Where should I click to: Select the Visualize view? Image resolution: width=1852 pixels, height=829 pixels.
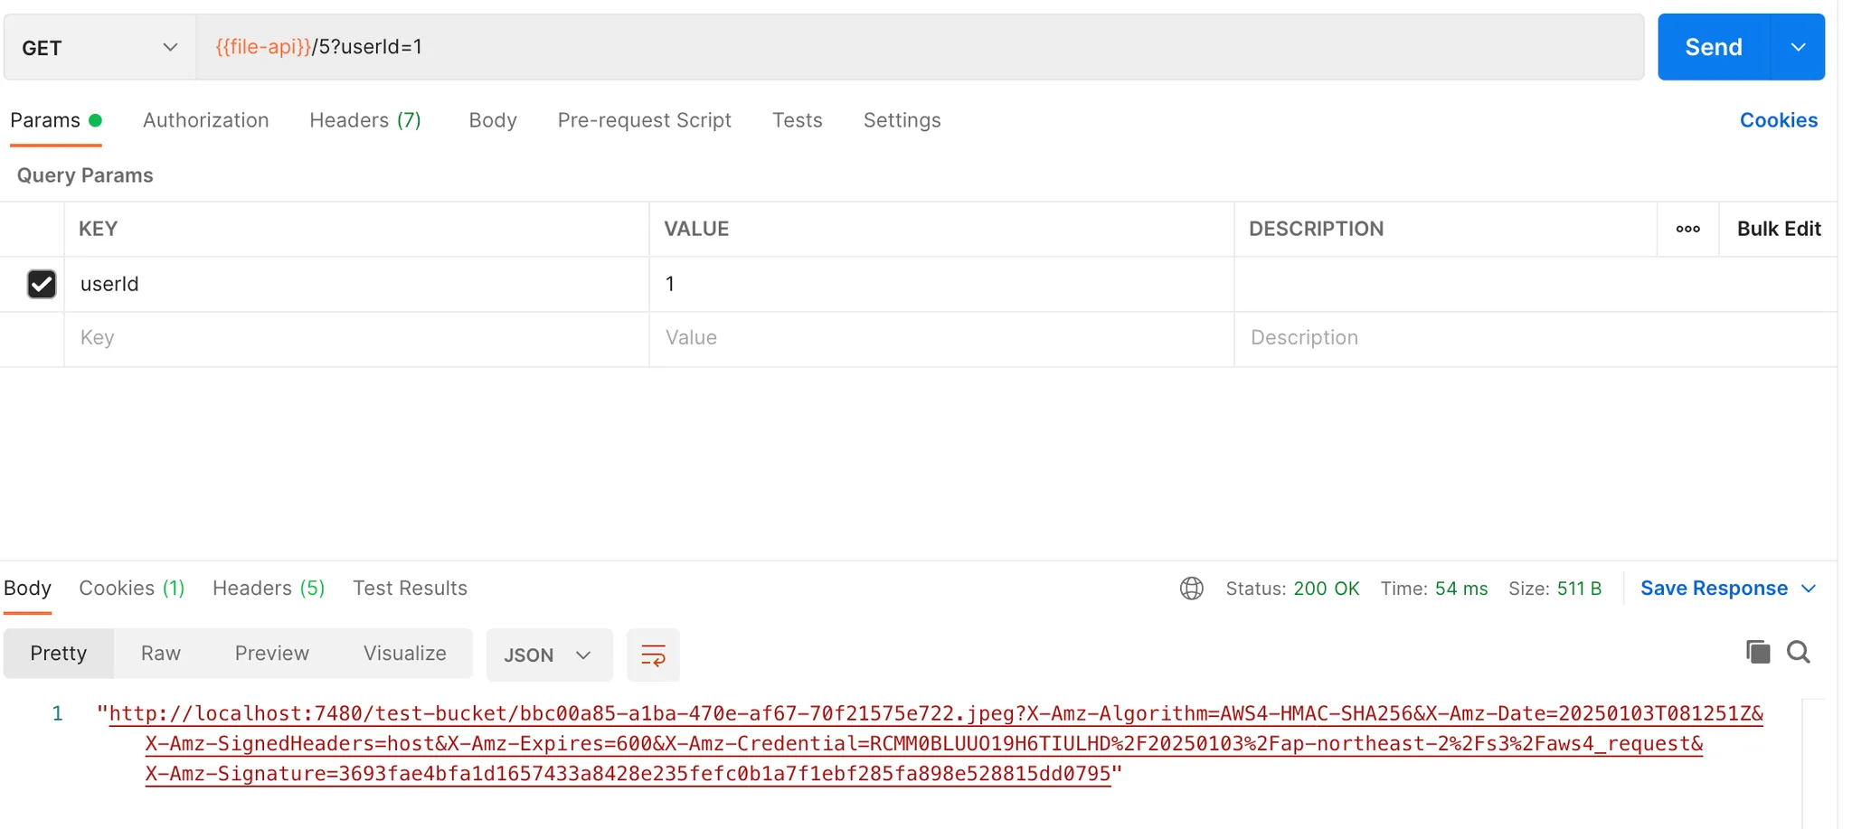pos(405,654)
